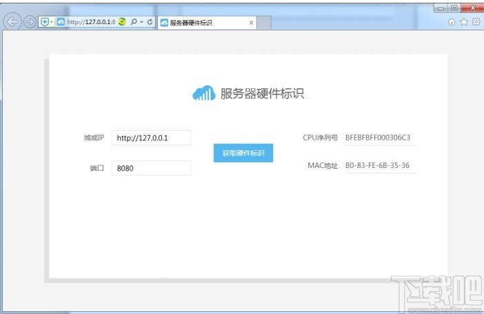This screenshot has height=314, width=484.
Task: Select the MAC地址 value B0-83-FE-6B-35-36
Action: point(377,165)
